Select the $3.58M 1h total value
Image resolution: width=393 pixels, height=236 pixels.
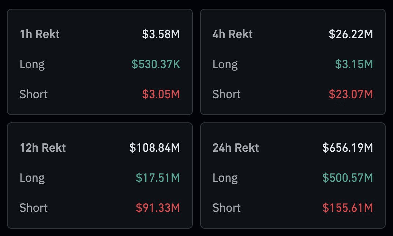coord(161,34)
